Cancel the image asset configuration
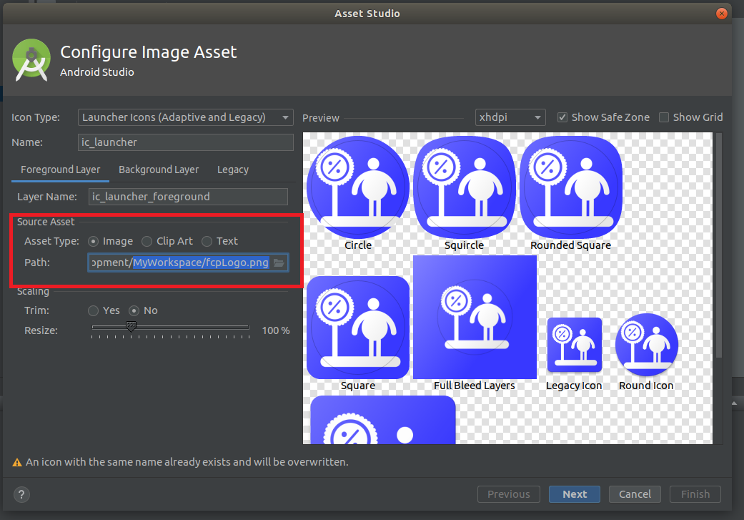The height and width of the screenshot is (520, 744). pyautogui.click(x=635, y=494)
